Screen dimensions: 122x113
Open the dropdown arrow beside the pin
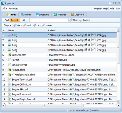pos(7,9)
